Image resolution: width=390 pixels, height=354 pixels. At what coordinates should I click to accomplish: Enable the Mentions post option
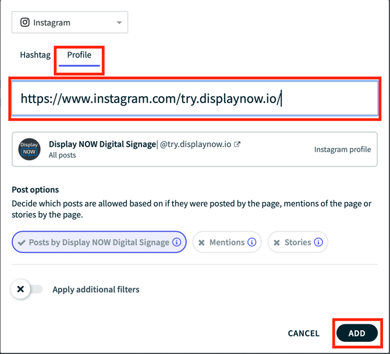pyautogui.click(x=227, y=242)
